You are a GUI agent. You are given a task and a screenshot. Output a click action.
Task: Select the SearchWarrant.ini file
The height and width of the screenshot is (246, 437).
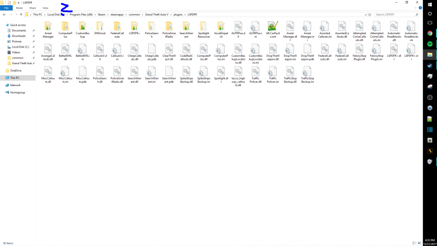tap(152, 75)
